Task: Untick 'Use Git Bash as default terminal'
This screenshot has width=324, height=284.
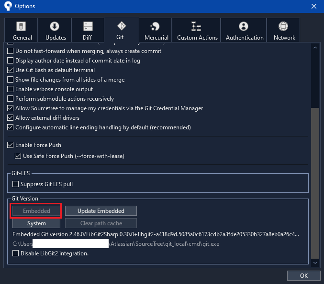Action: click(x=11, y=70)
